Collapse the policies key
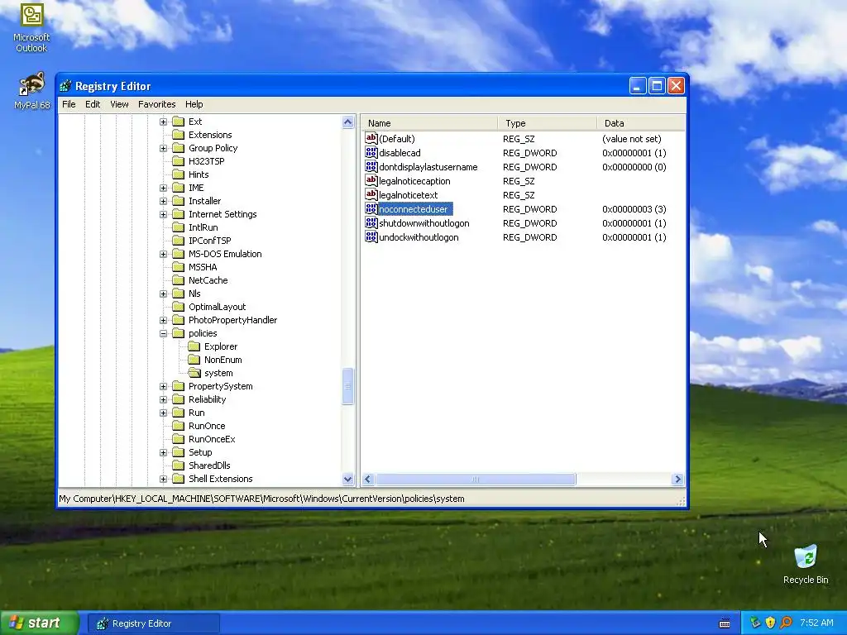This screenshot has height=635, width=847. click(163, 334)
